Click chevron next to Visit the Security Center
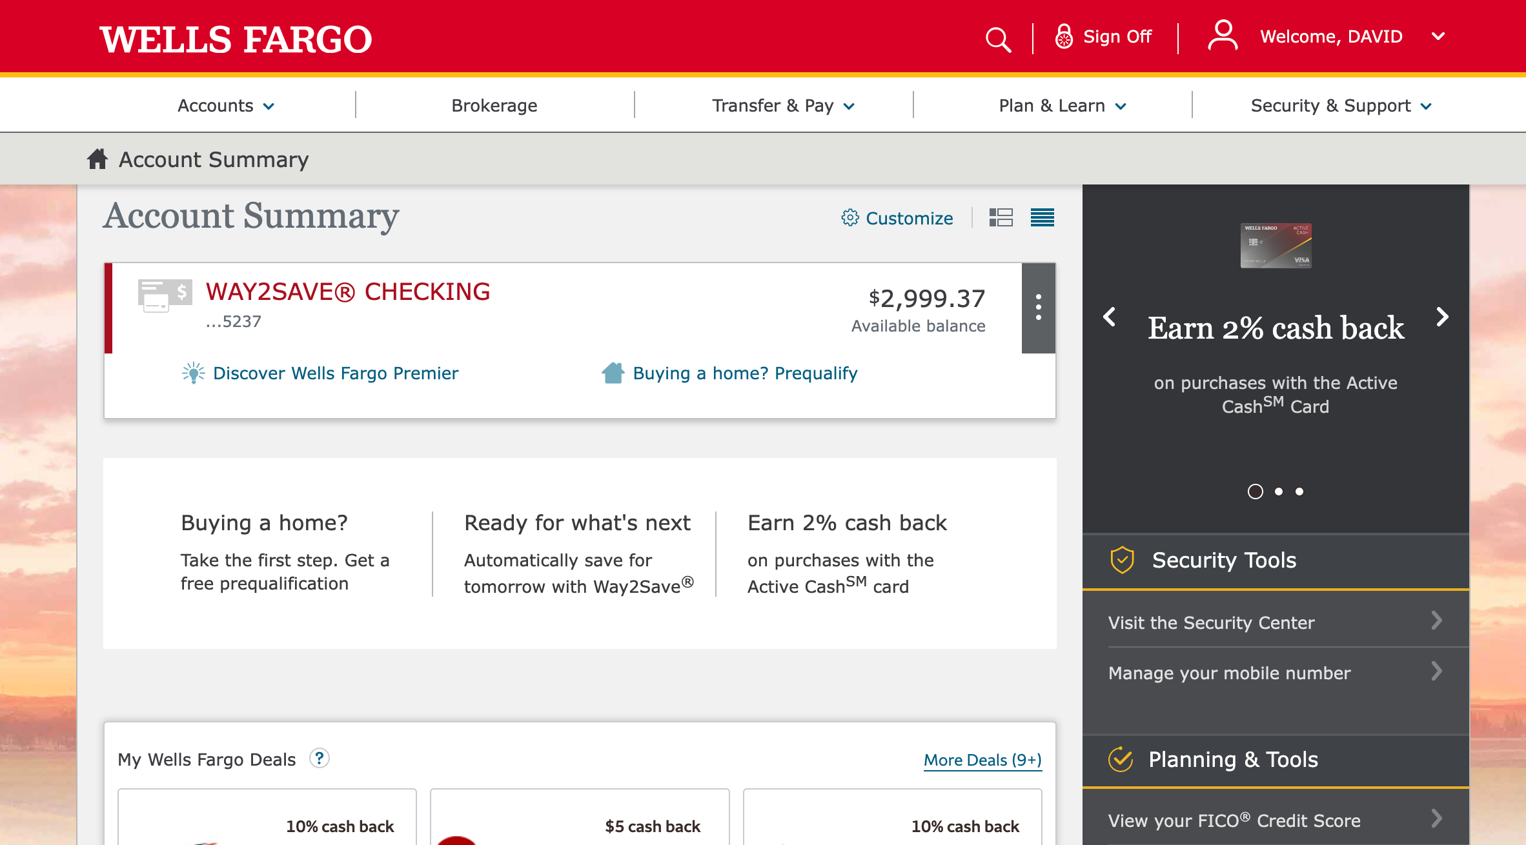The image size is (1526, 845). 1437,621
